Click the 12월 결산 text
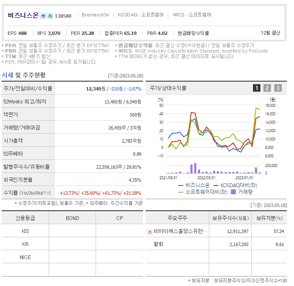 pos(271,33)
